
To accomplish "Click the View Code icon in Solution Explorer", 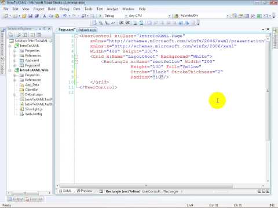I will point(32,35).
